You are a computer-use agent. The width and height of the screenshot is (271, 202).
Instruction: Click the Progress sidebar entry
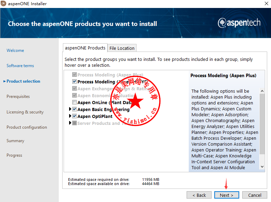[15, 155]
